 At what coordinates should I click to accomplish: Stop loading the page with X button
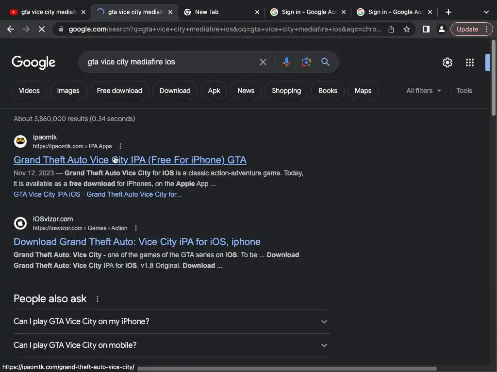click(x=42, y=29)
